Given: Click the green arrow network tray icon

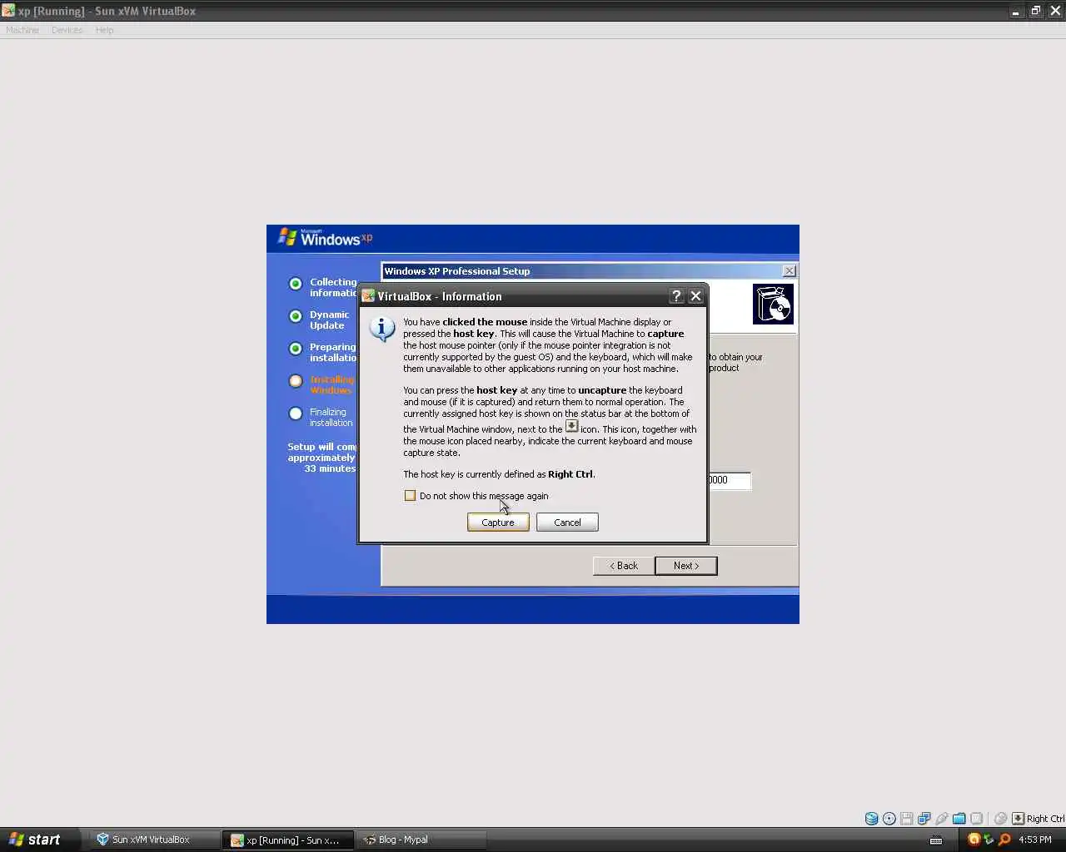Looking at the screenshot, I should pos(989,840).
